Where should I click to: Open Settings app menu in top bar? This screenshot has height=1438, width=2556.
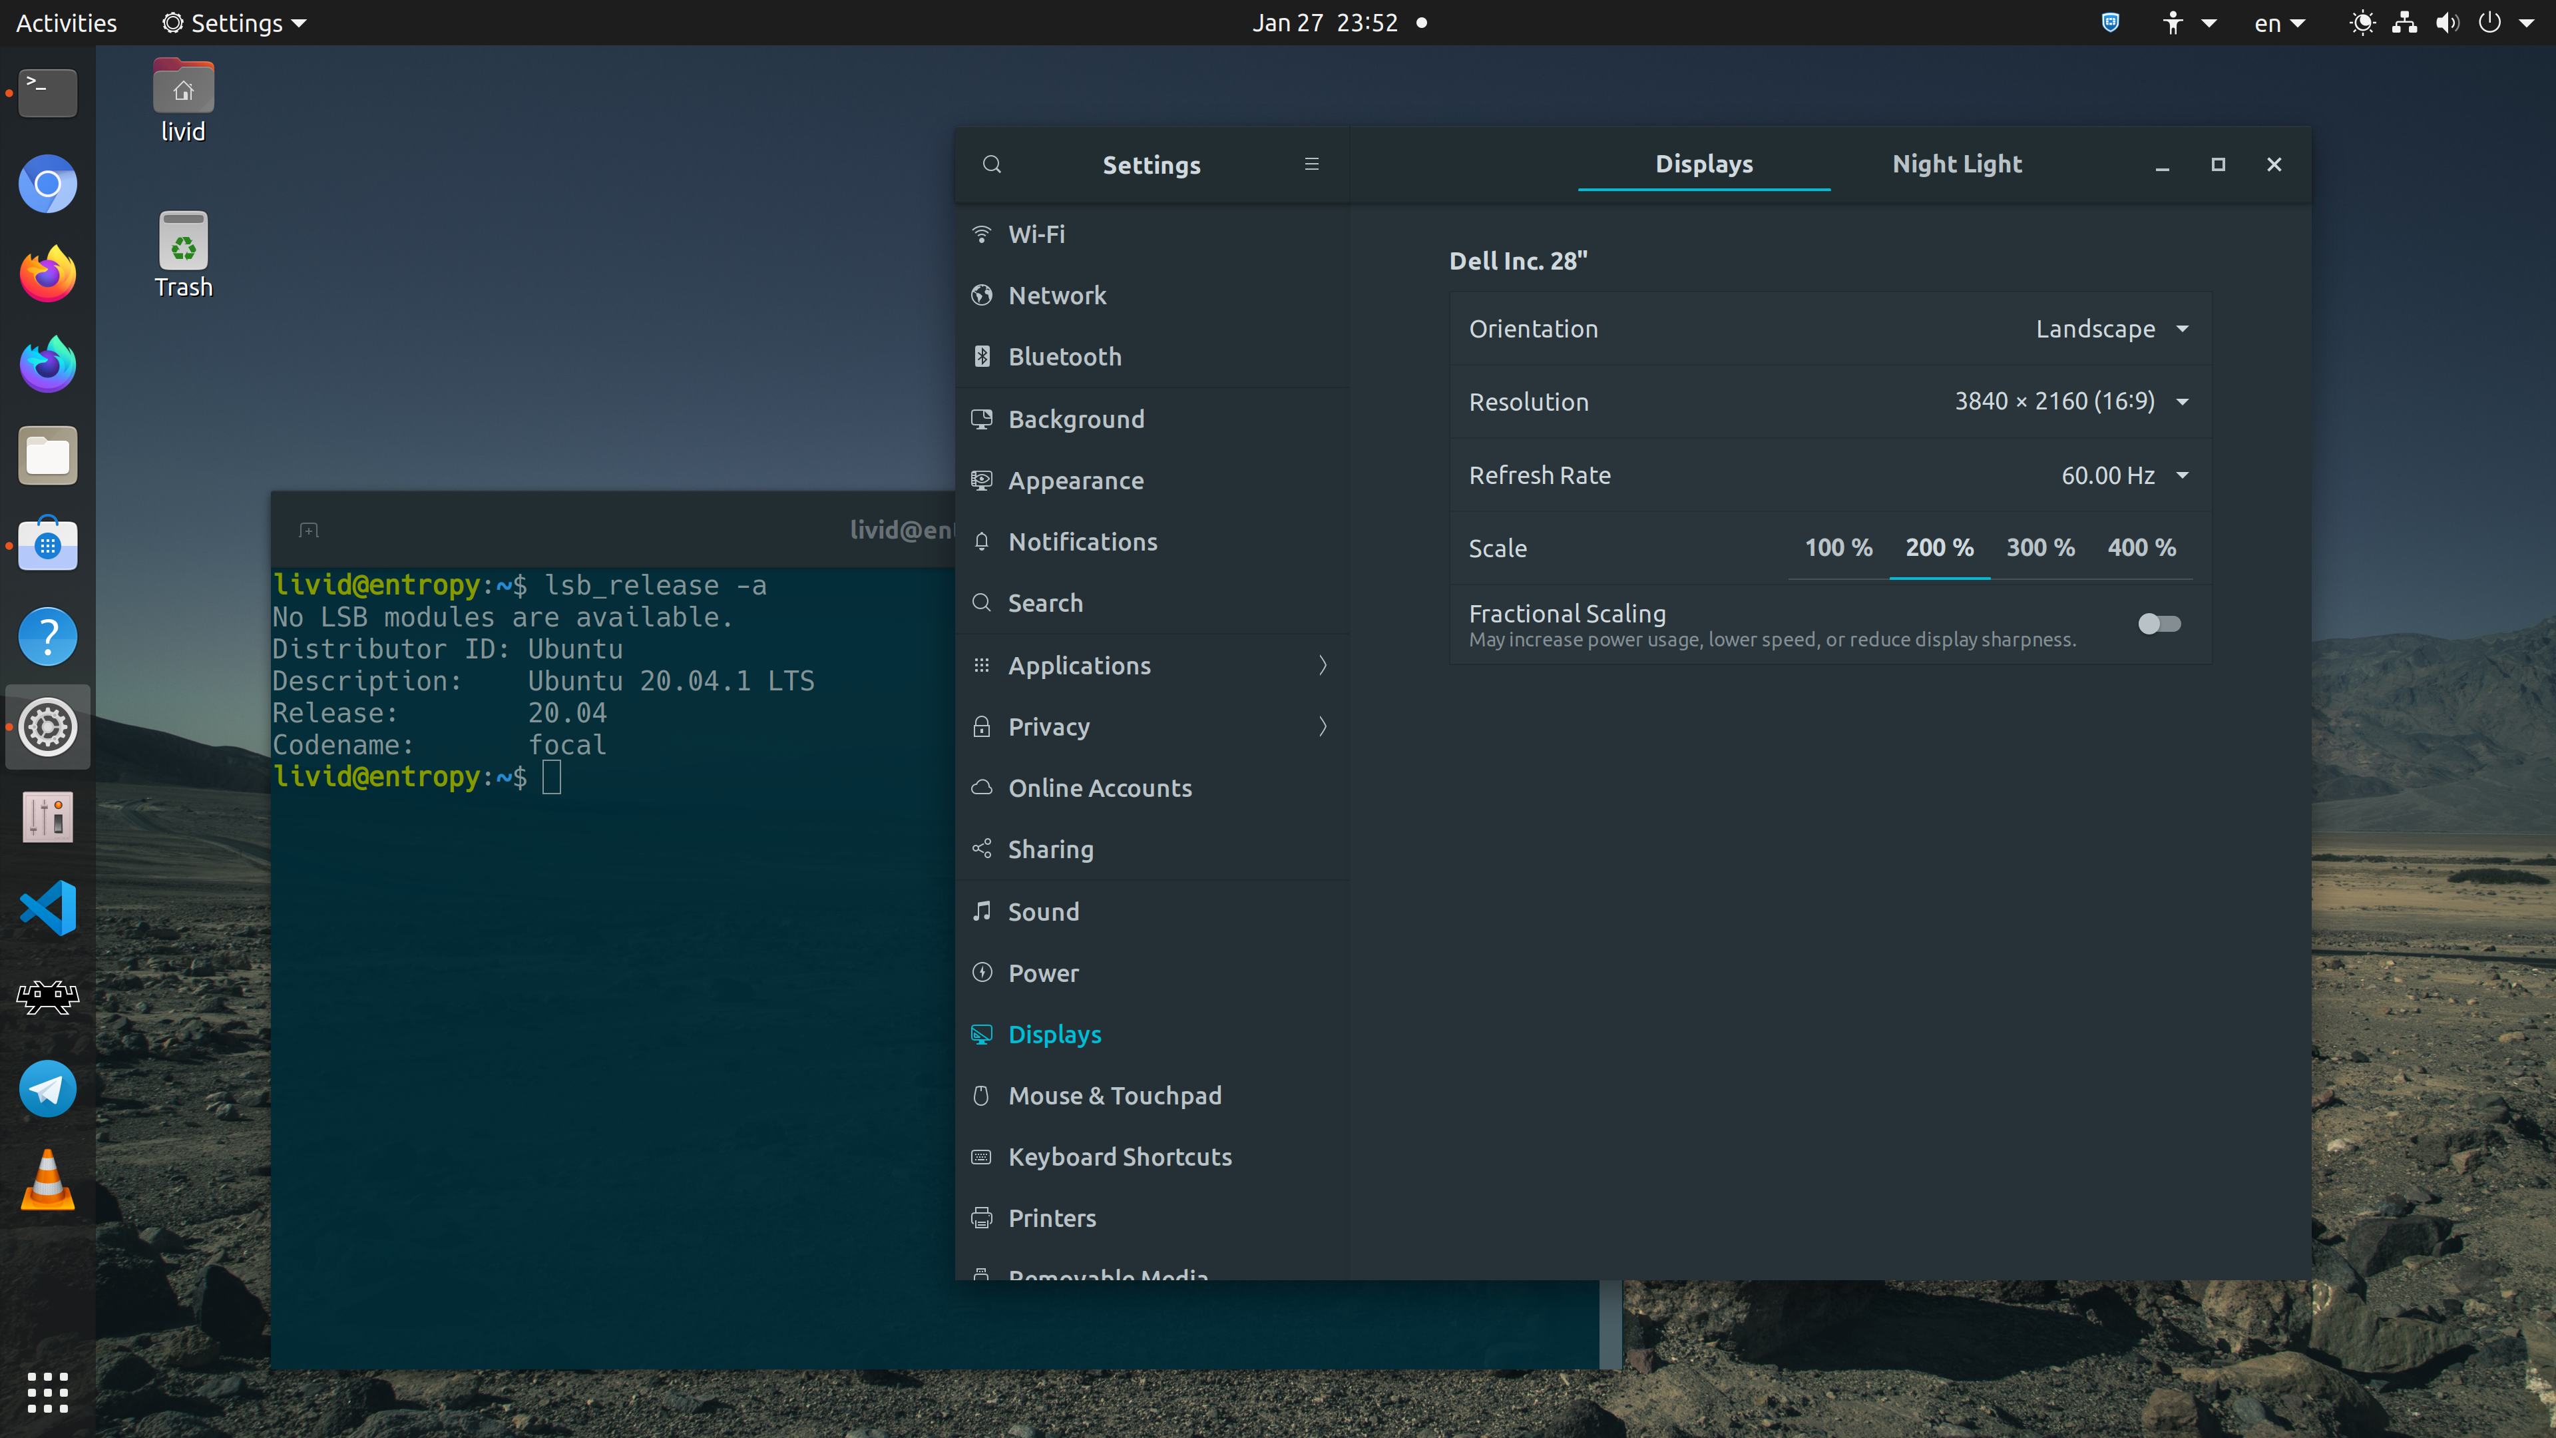(234, 23)
